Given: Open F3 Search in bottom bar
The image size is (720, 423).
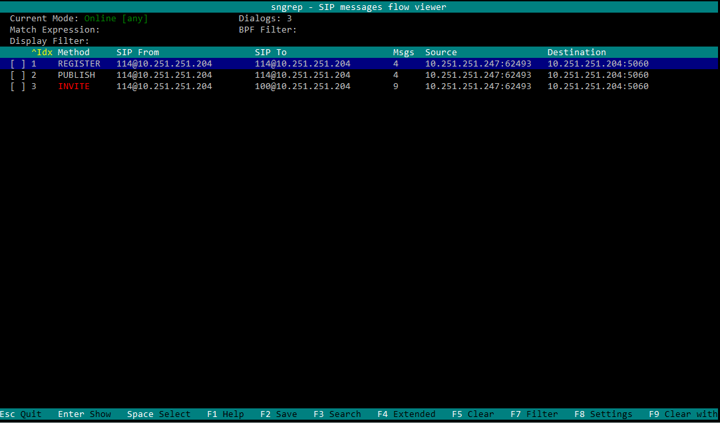Looking at the screenshot, I should (337, 414).
